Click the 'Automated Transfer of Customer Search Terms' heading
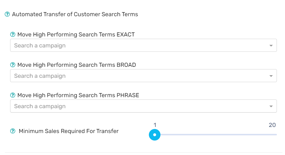Image resolution: width=285 pixels, height=155 pixels. pyautogui.click(x=75, y=14)
